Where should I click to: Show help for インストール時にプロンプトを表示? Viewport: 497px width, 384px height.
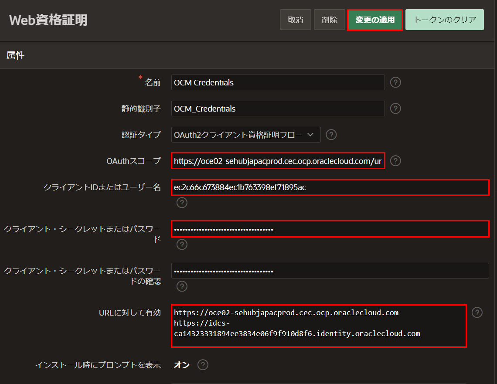(203, 365)
